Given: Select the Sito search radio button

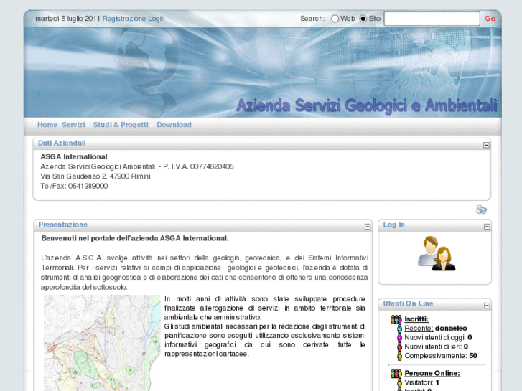Looking at the screenshot, I should [363, 19].
